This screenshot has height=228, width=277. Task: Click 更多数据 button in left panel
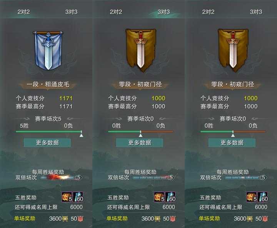pyautogui.click(x=47, y=143)
